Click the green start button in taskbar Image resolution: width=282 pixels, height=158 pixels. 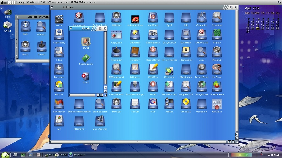pyautogui.click(x=6, y=155)
